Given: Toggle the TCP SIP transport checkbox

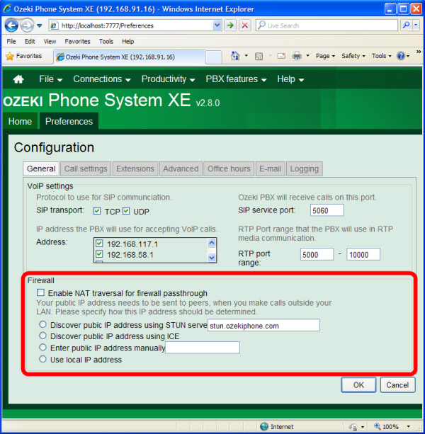Looking at the screenshot, I should coord(97,211).
